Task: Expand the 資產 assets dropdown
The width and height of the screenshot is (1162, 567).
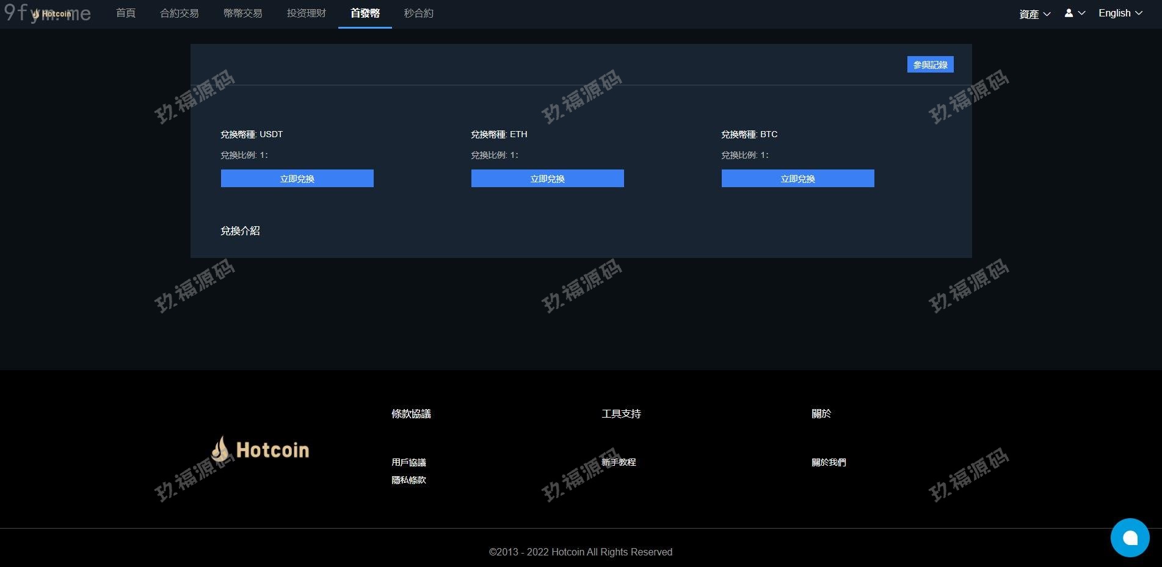Action: pos(1034,13)
